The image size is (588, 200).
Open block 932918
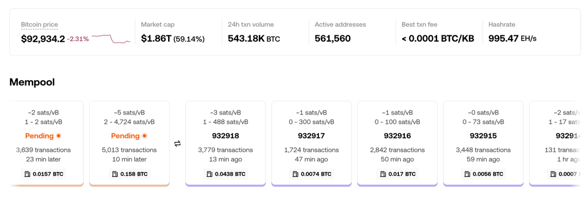click(x=225, y=144)
